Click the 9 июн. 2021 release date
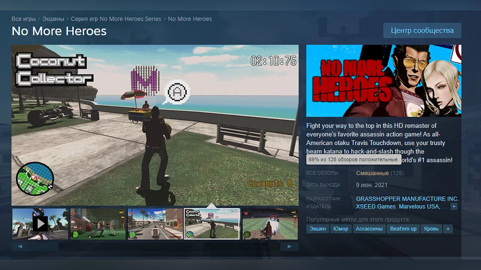The image size is (481, 270). 372,185
